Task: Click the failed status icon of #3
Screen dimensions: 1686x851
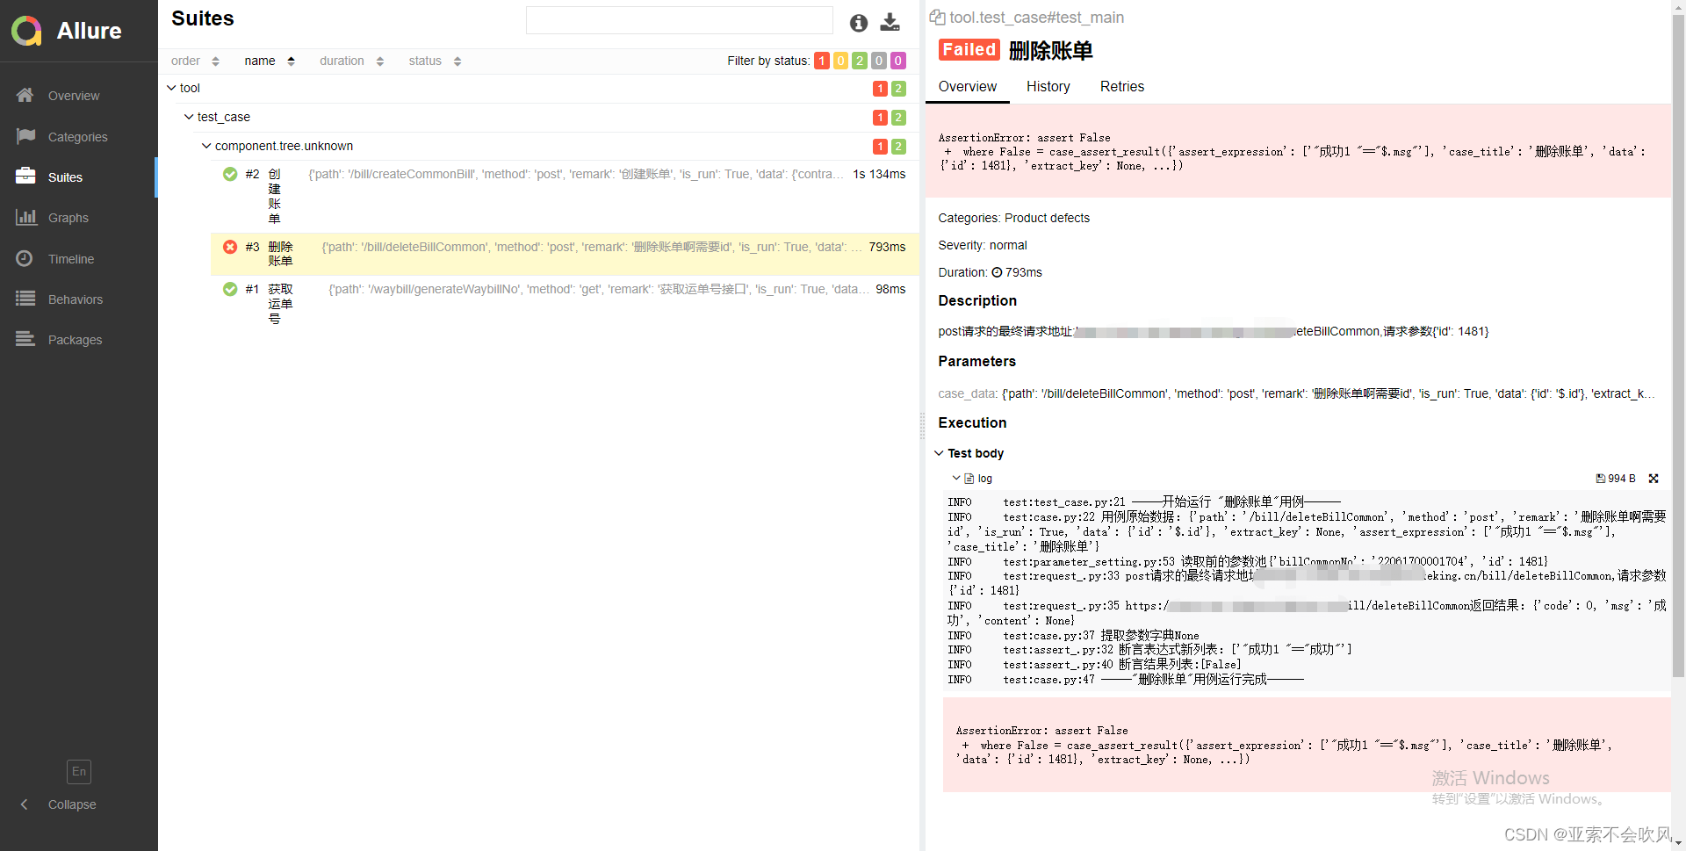Action: point(230,247)
